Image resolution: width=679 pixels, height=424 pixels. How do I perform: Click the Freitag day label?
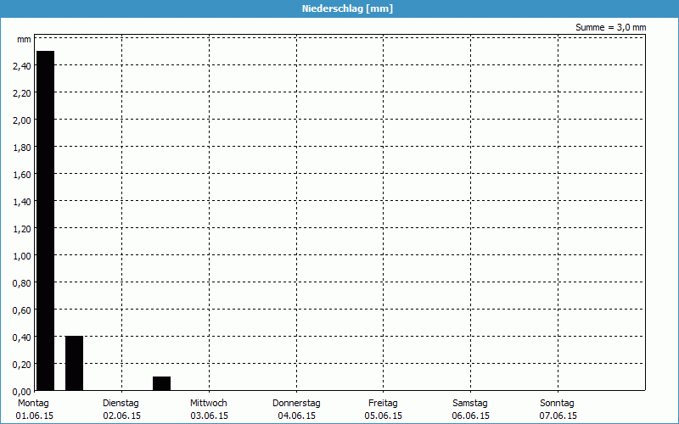(383, 403)
